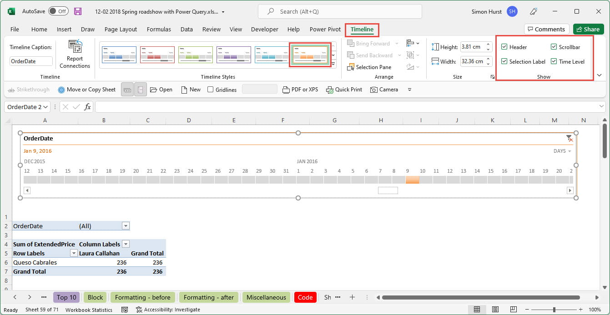Click Quick Print in toolbar

[x=344, y=90]
